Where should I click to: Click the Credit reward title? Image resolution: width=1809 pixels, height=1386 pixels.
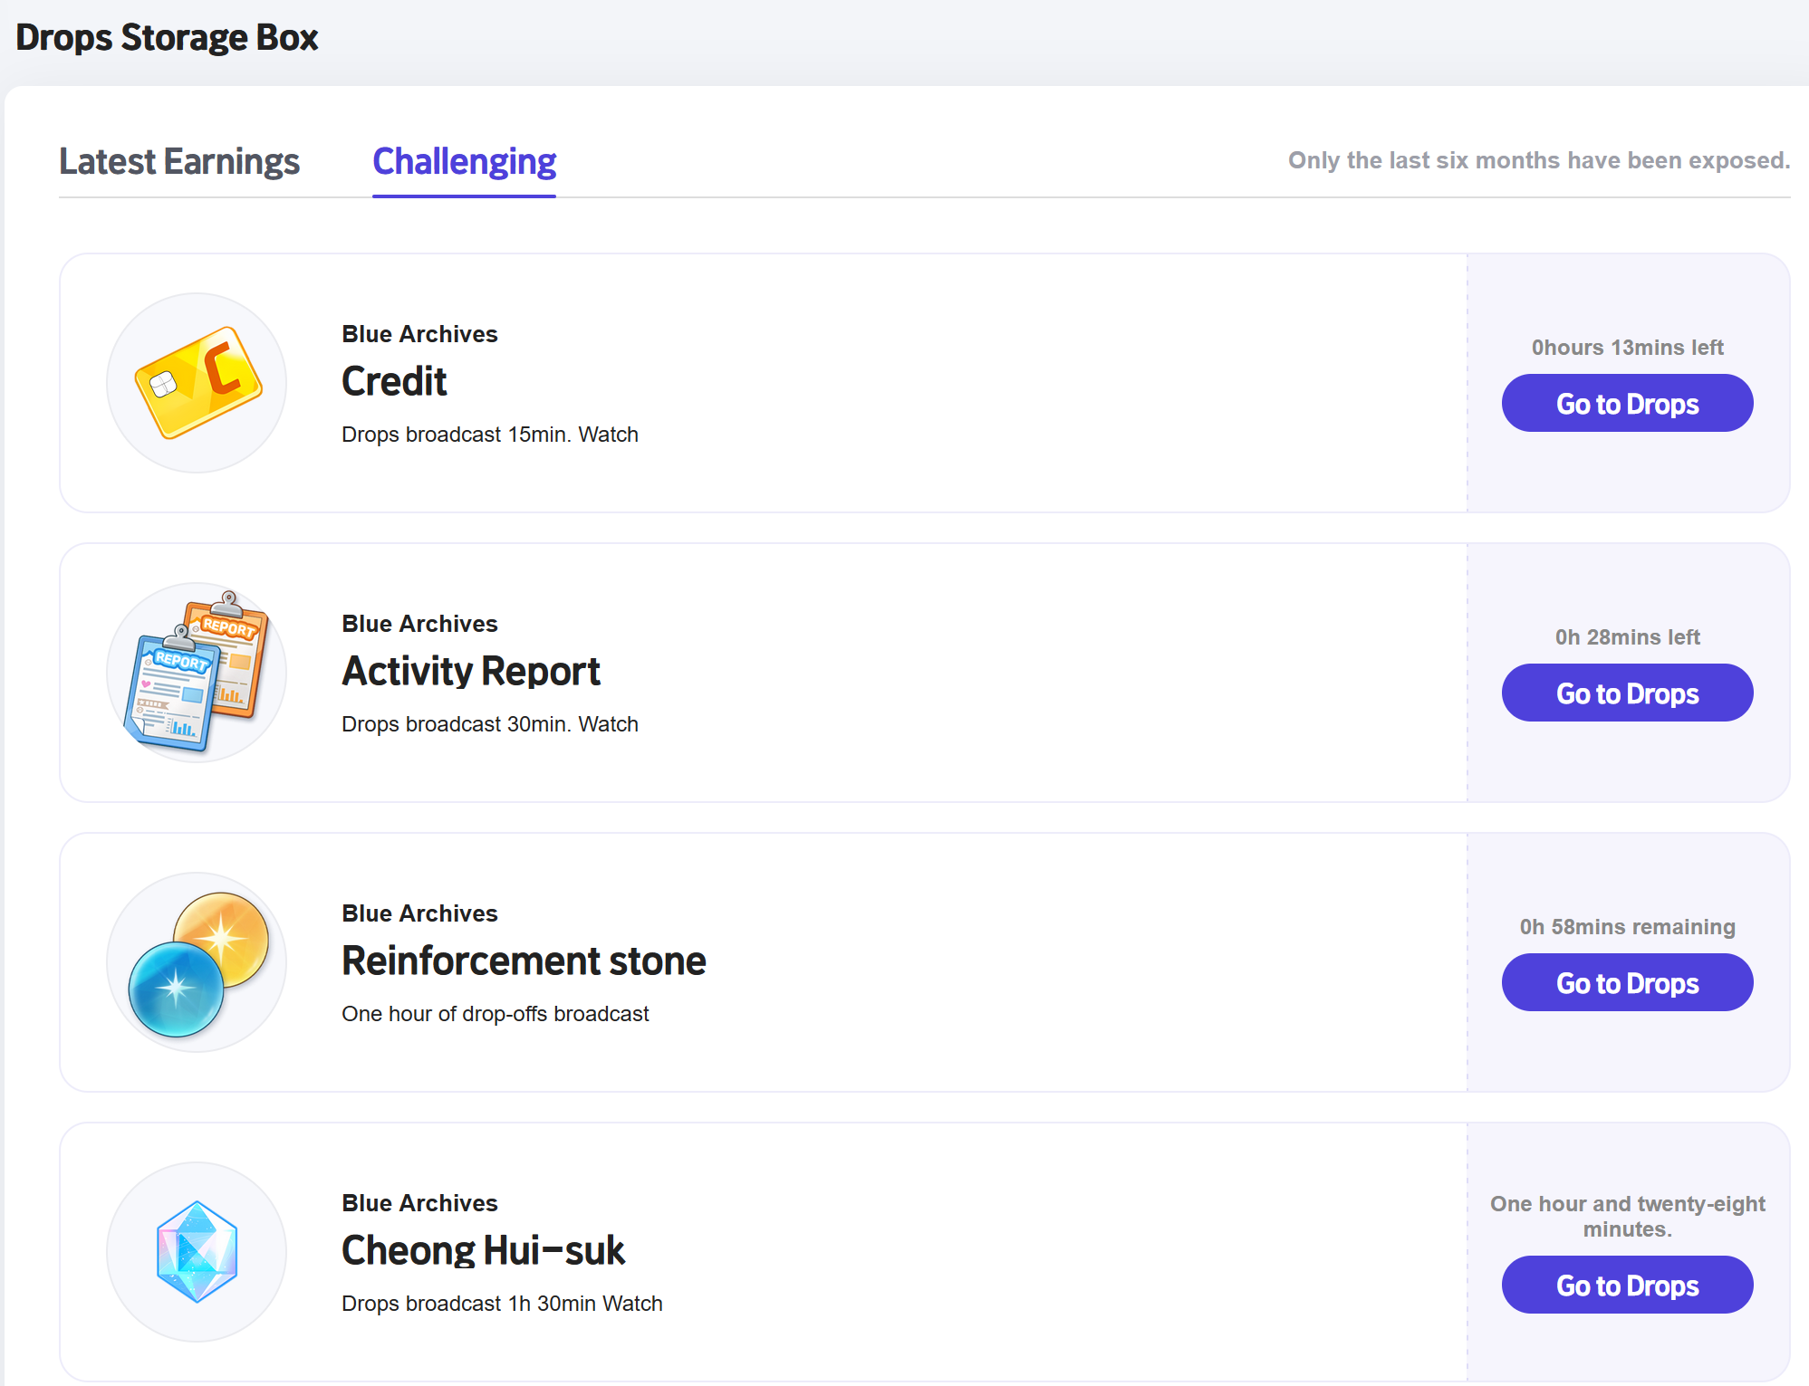click(394, 381)
